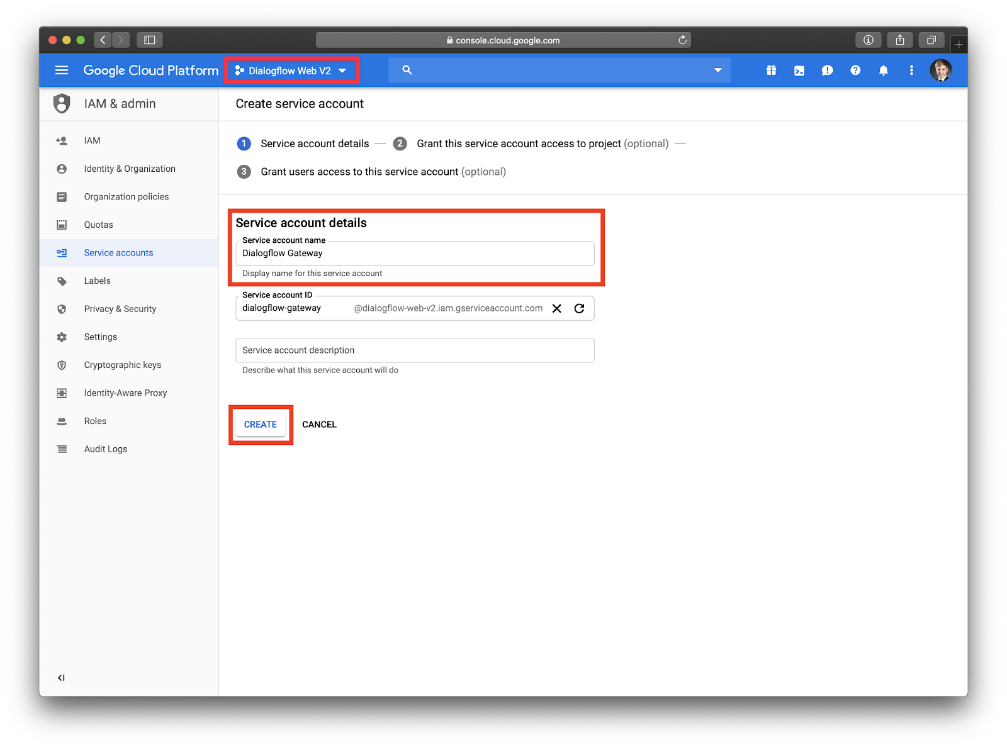Expand the search bar dropdown arrow
The height and width of the screenshot is (748, 1007).
718,70
